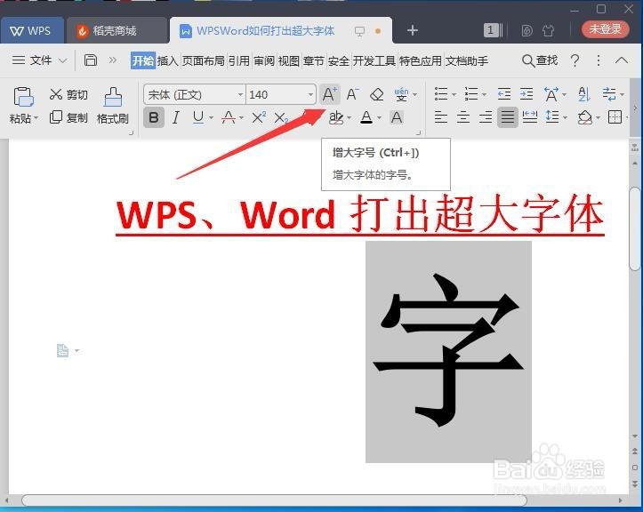
Task: Toggle Subscript X₂ formatting
Action: pos(281,118)
